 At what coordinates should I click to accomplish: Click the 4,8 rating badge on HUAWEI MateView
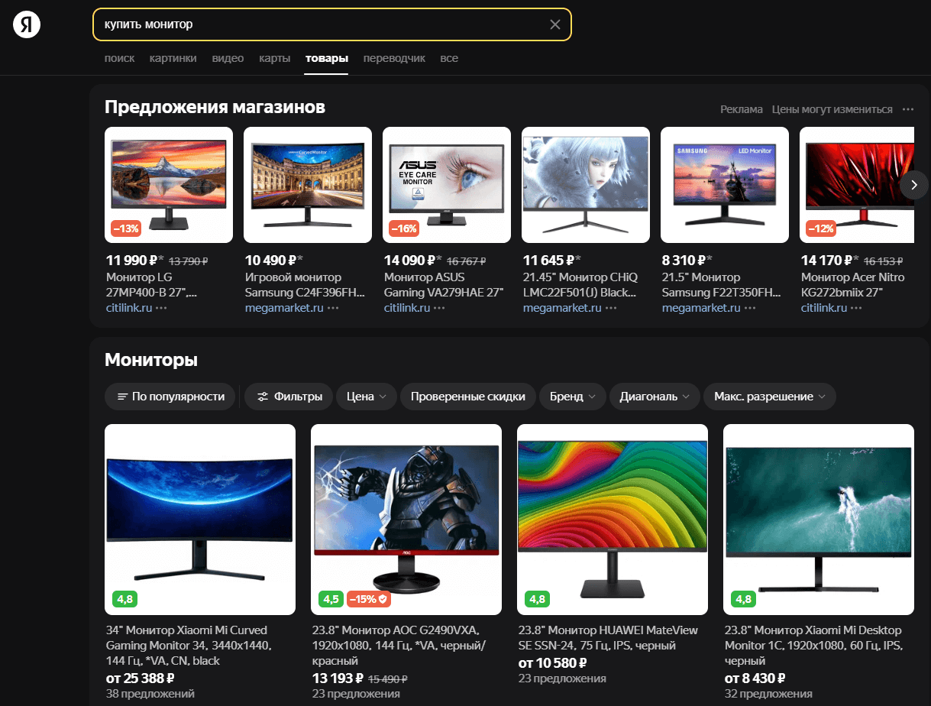[537, 599]
